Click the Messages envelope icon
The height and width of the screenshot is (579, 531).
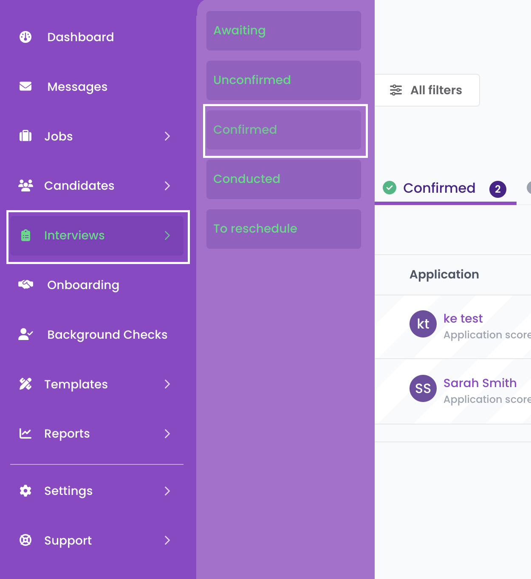coord(25,86)
